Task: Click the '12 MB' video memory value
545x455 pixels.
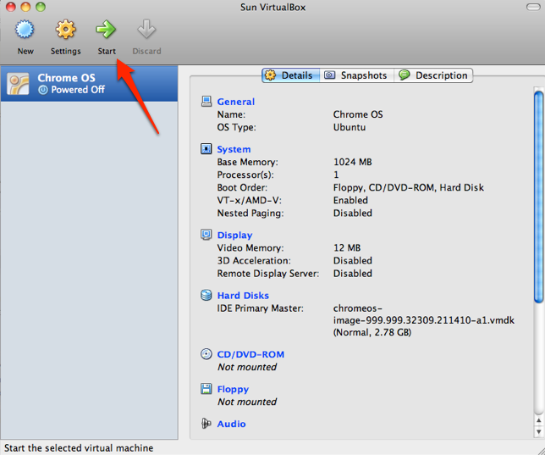Action: click(347, 248)
